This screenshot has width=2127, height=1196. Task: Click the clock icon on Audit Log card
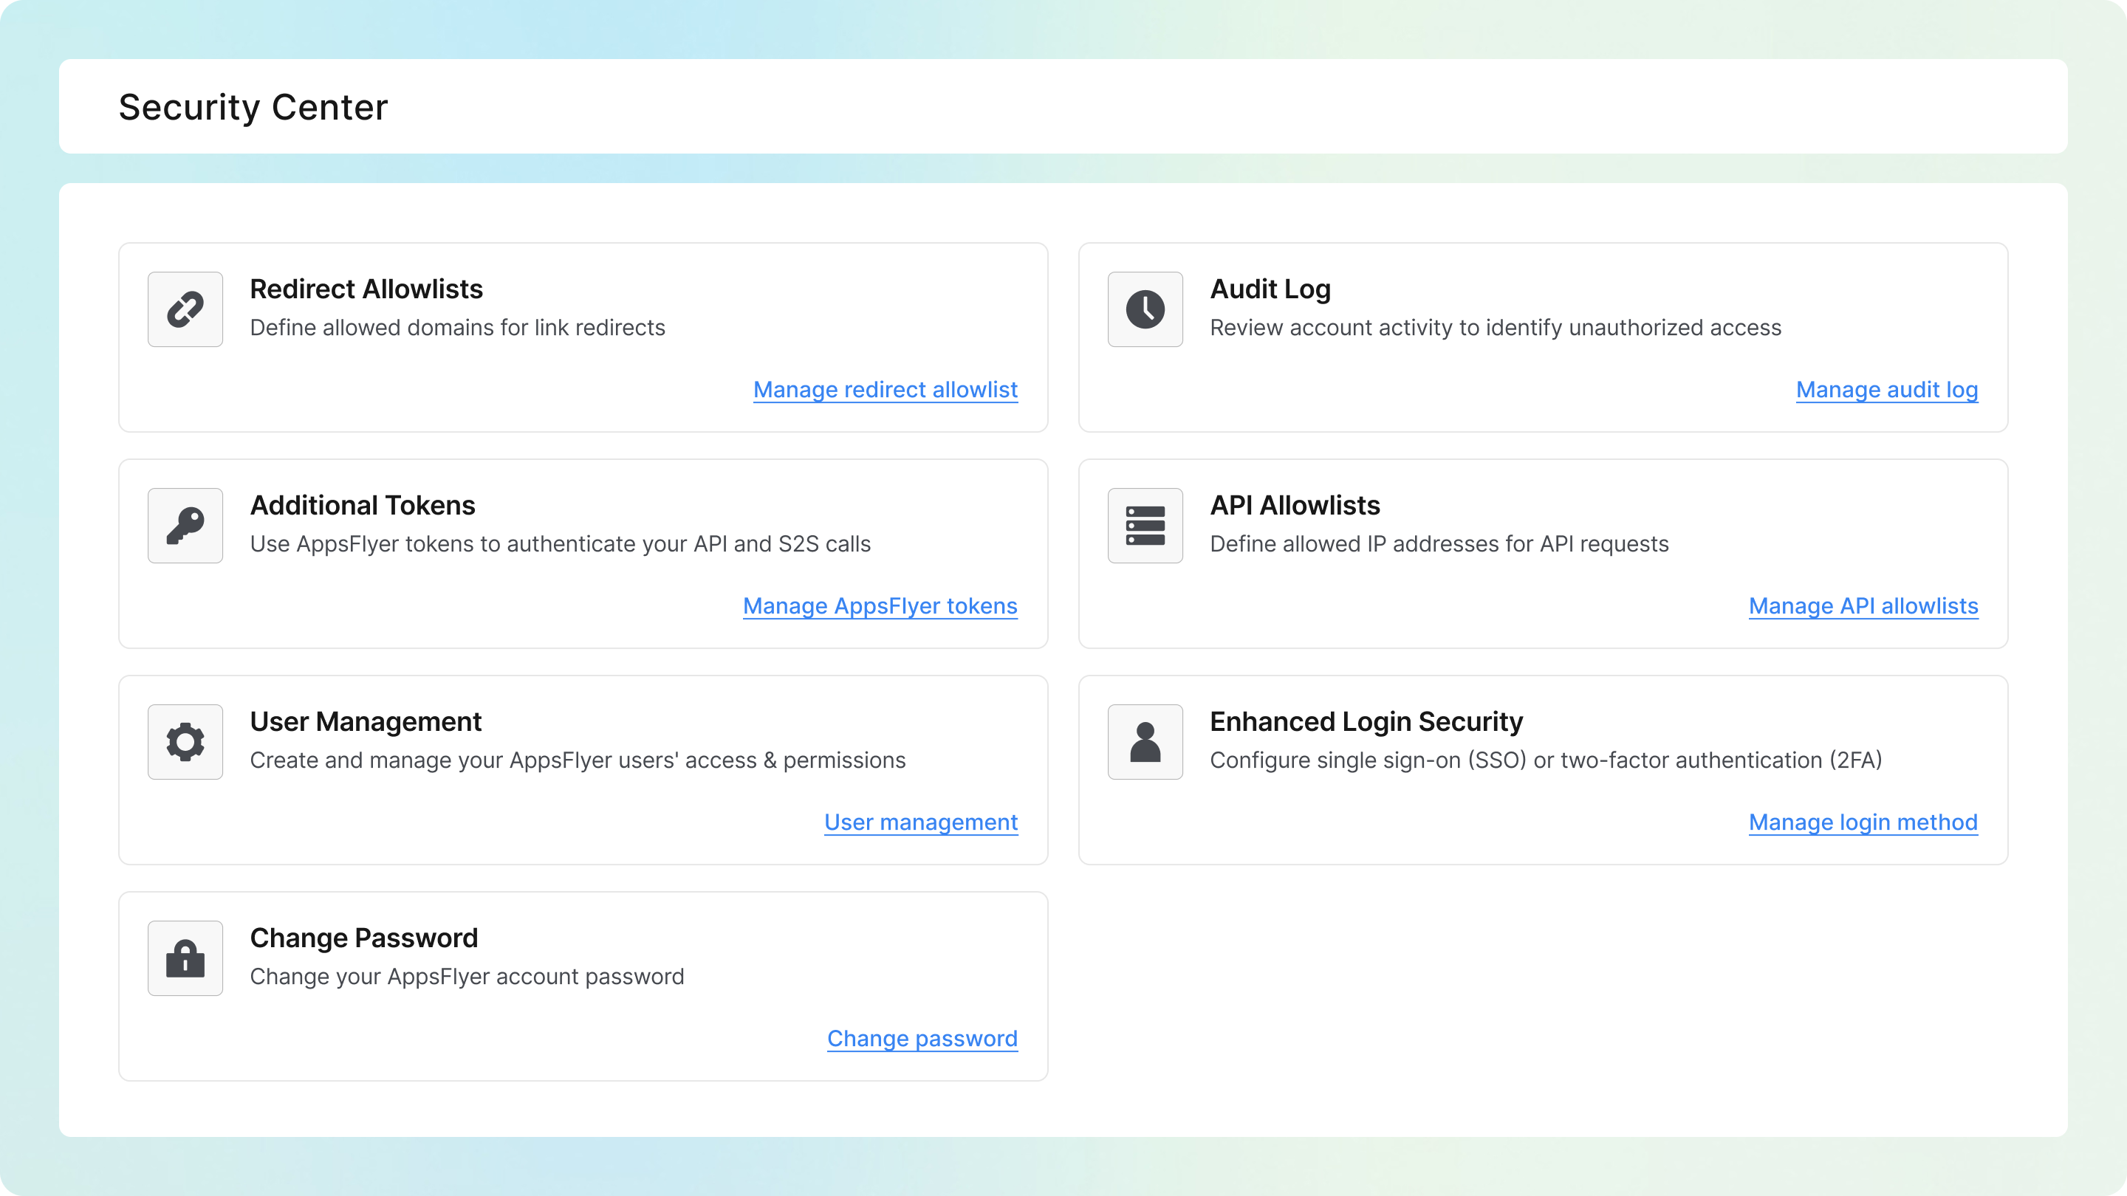pyautogui.click(x=1145, y=309)
